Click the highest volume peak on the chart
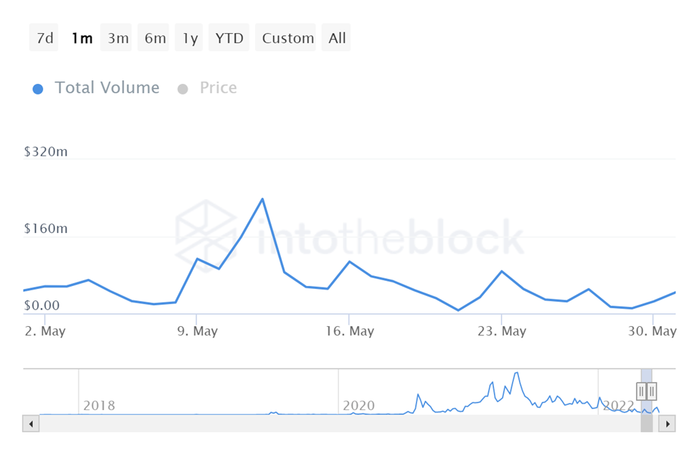This screenshot has width=699, height=466. point(262,199)
